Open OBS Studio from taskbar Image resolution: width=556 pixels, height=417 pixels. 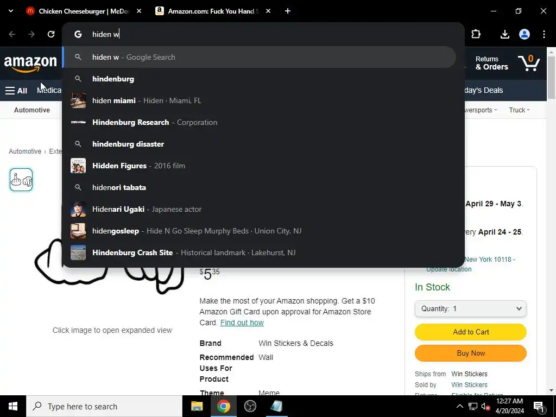click(x=250, y=406)
